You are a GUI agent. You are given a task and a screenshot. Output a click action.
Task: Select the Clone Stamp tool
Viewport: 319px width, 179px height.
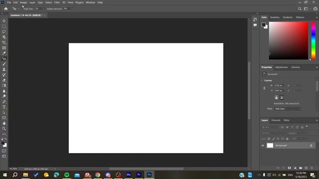point(4,70)
